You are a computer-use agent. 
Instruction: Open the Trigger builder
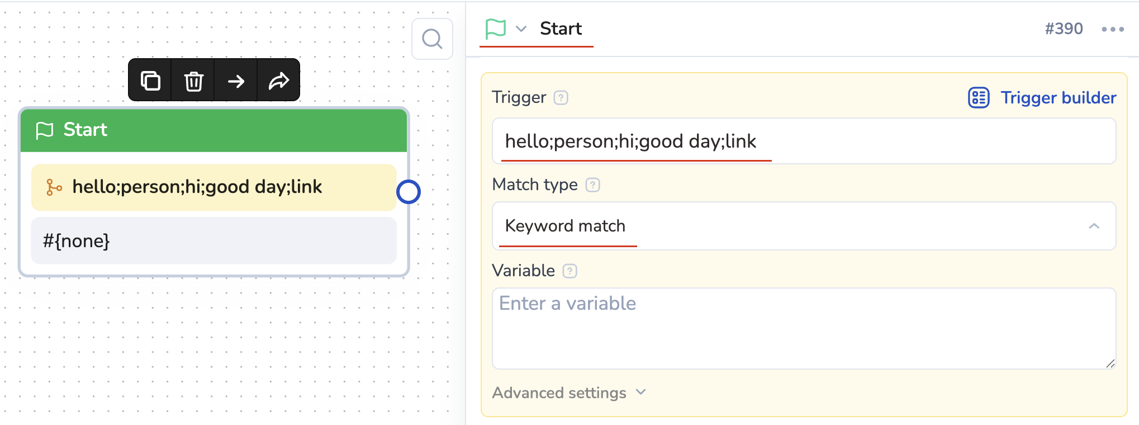(1042, 98)
